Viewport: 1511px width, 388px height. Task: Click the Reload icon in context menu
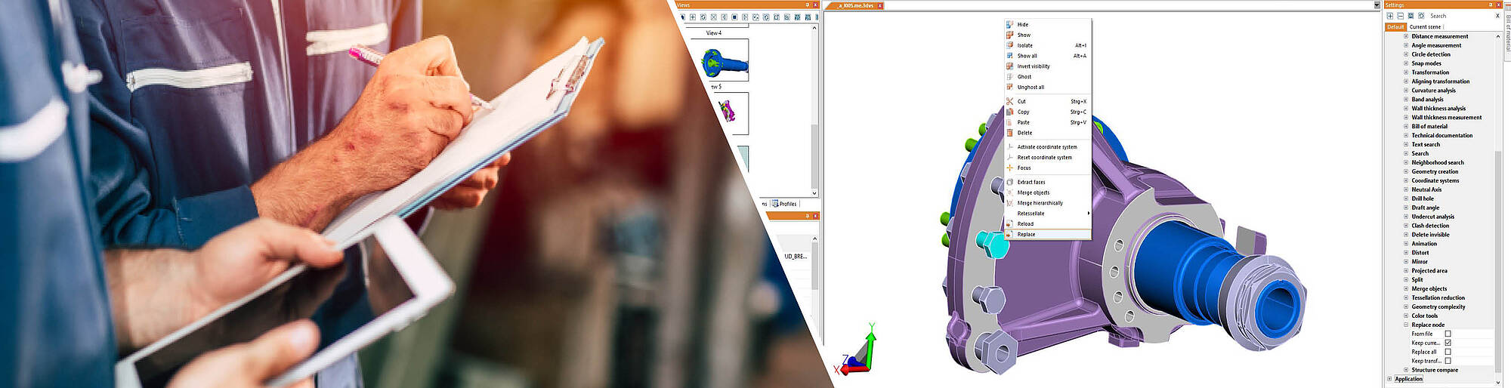point(1009,223)
